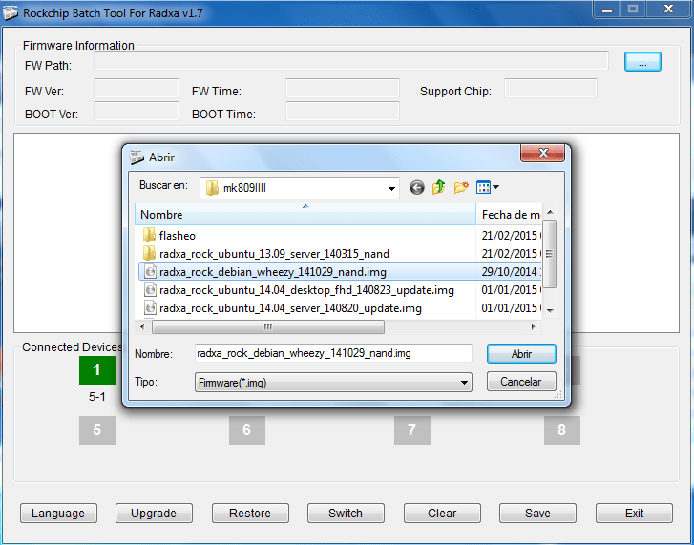
Task: Click the ubuntu 13.09 server folder icon
Action: coord(149,253)
